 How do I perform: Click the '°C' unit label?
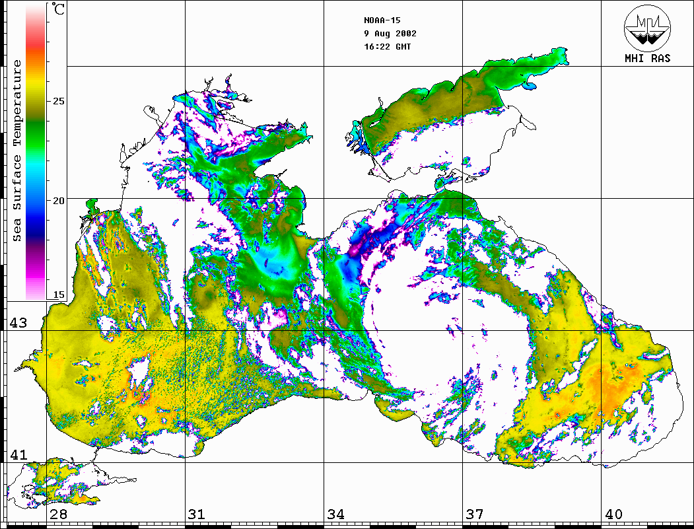tap(57, 9)
